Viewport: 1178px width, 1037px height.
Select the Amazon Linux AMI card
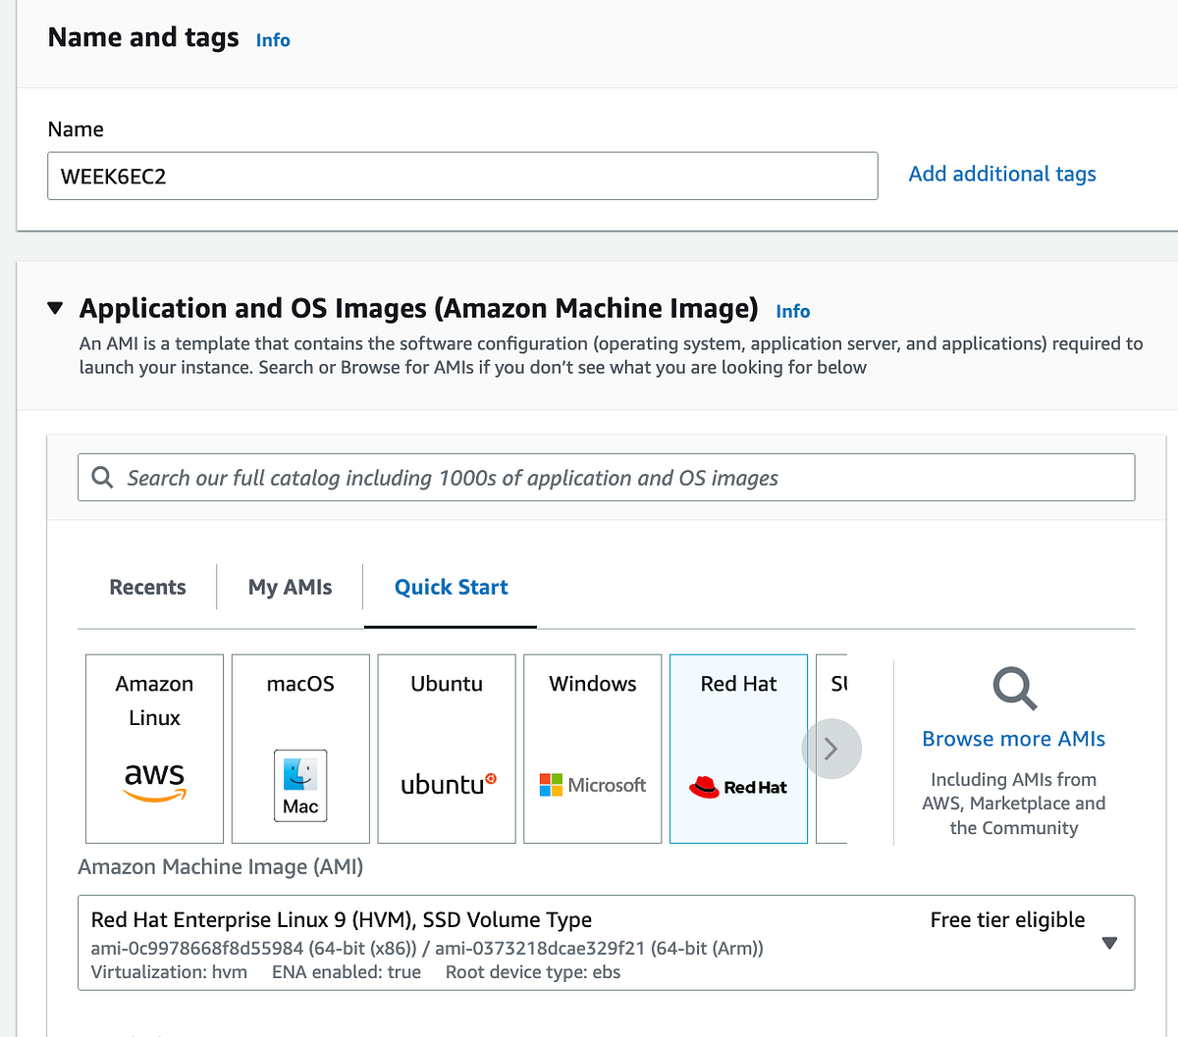[154, 748]
